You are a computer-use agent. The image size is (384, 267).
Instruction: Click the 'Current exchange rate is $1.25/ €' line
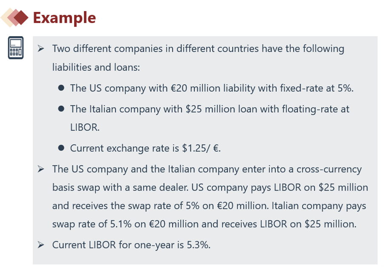coord(146,148)
